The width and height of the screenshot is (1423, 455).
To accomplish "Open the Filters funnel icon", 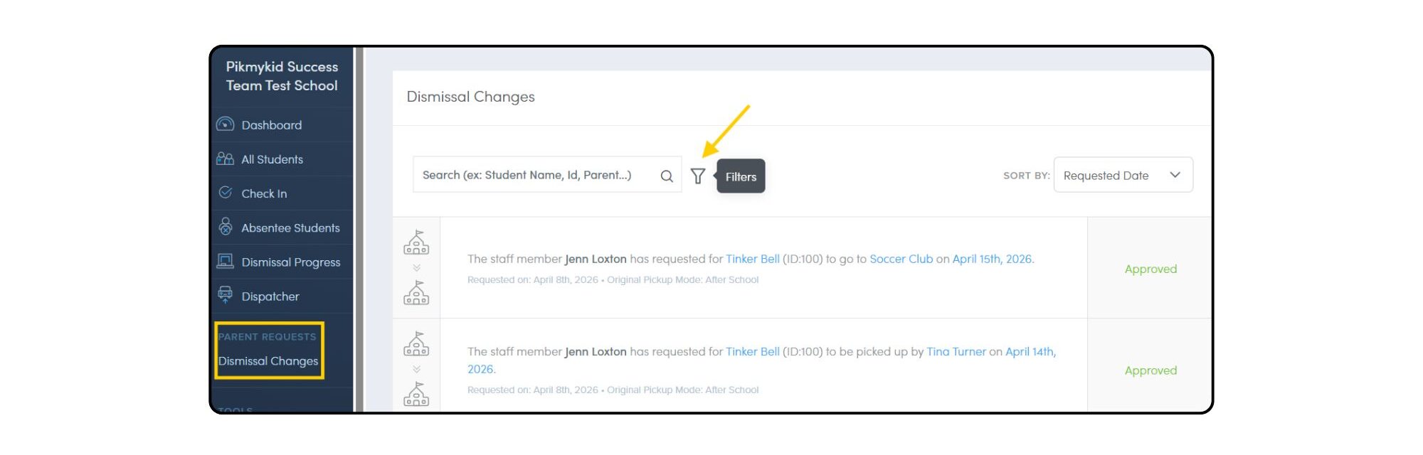I will coord(698,176).
